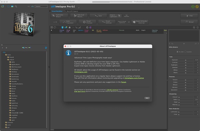Expand the Pictures folder in the tree

[x=9, y=98]
